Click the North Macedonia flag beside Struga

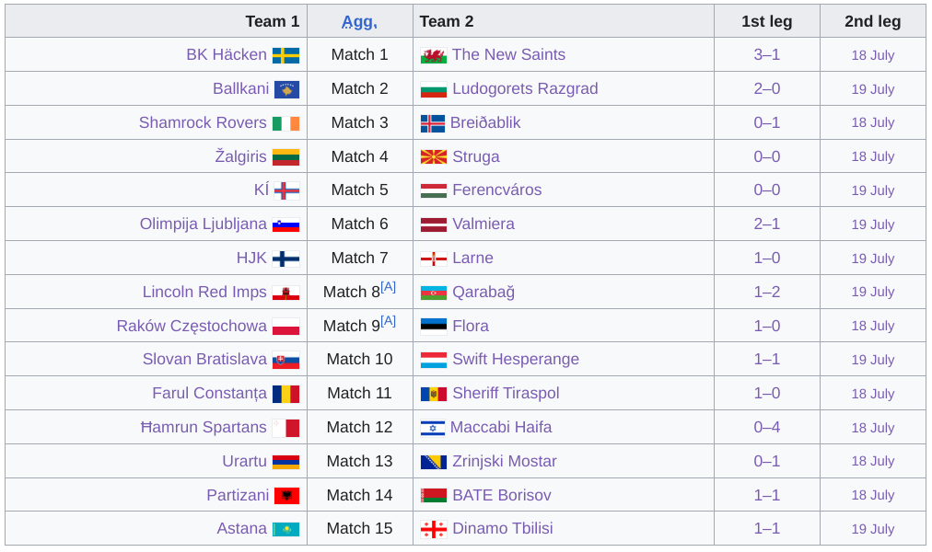(434, 157)
